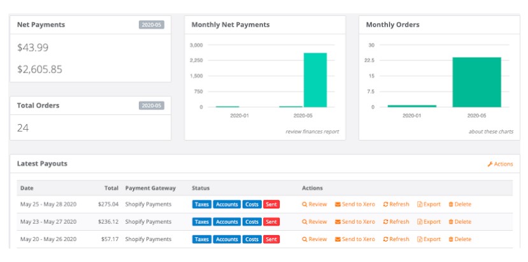Export the May 23 - May 27 payout
The image size is (528, 262).
[429, 222]
